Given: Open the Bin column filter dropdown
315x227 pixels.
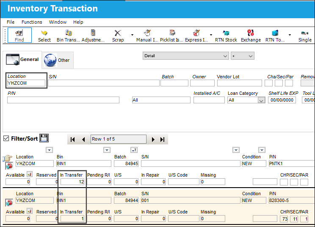Looking at the screenshot, I should pos(107,150).
